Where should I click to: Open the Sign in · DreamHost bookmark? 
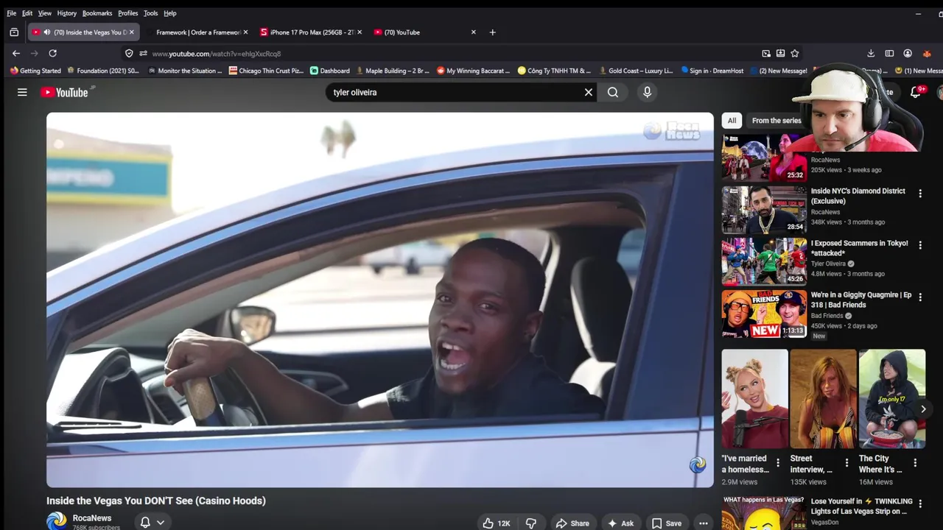pyautogui.click(x=712, y=71)
